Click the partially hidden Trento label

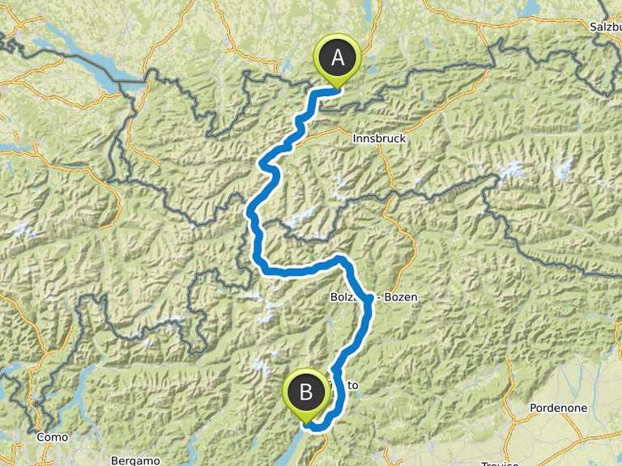[x=344, y=385]
